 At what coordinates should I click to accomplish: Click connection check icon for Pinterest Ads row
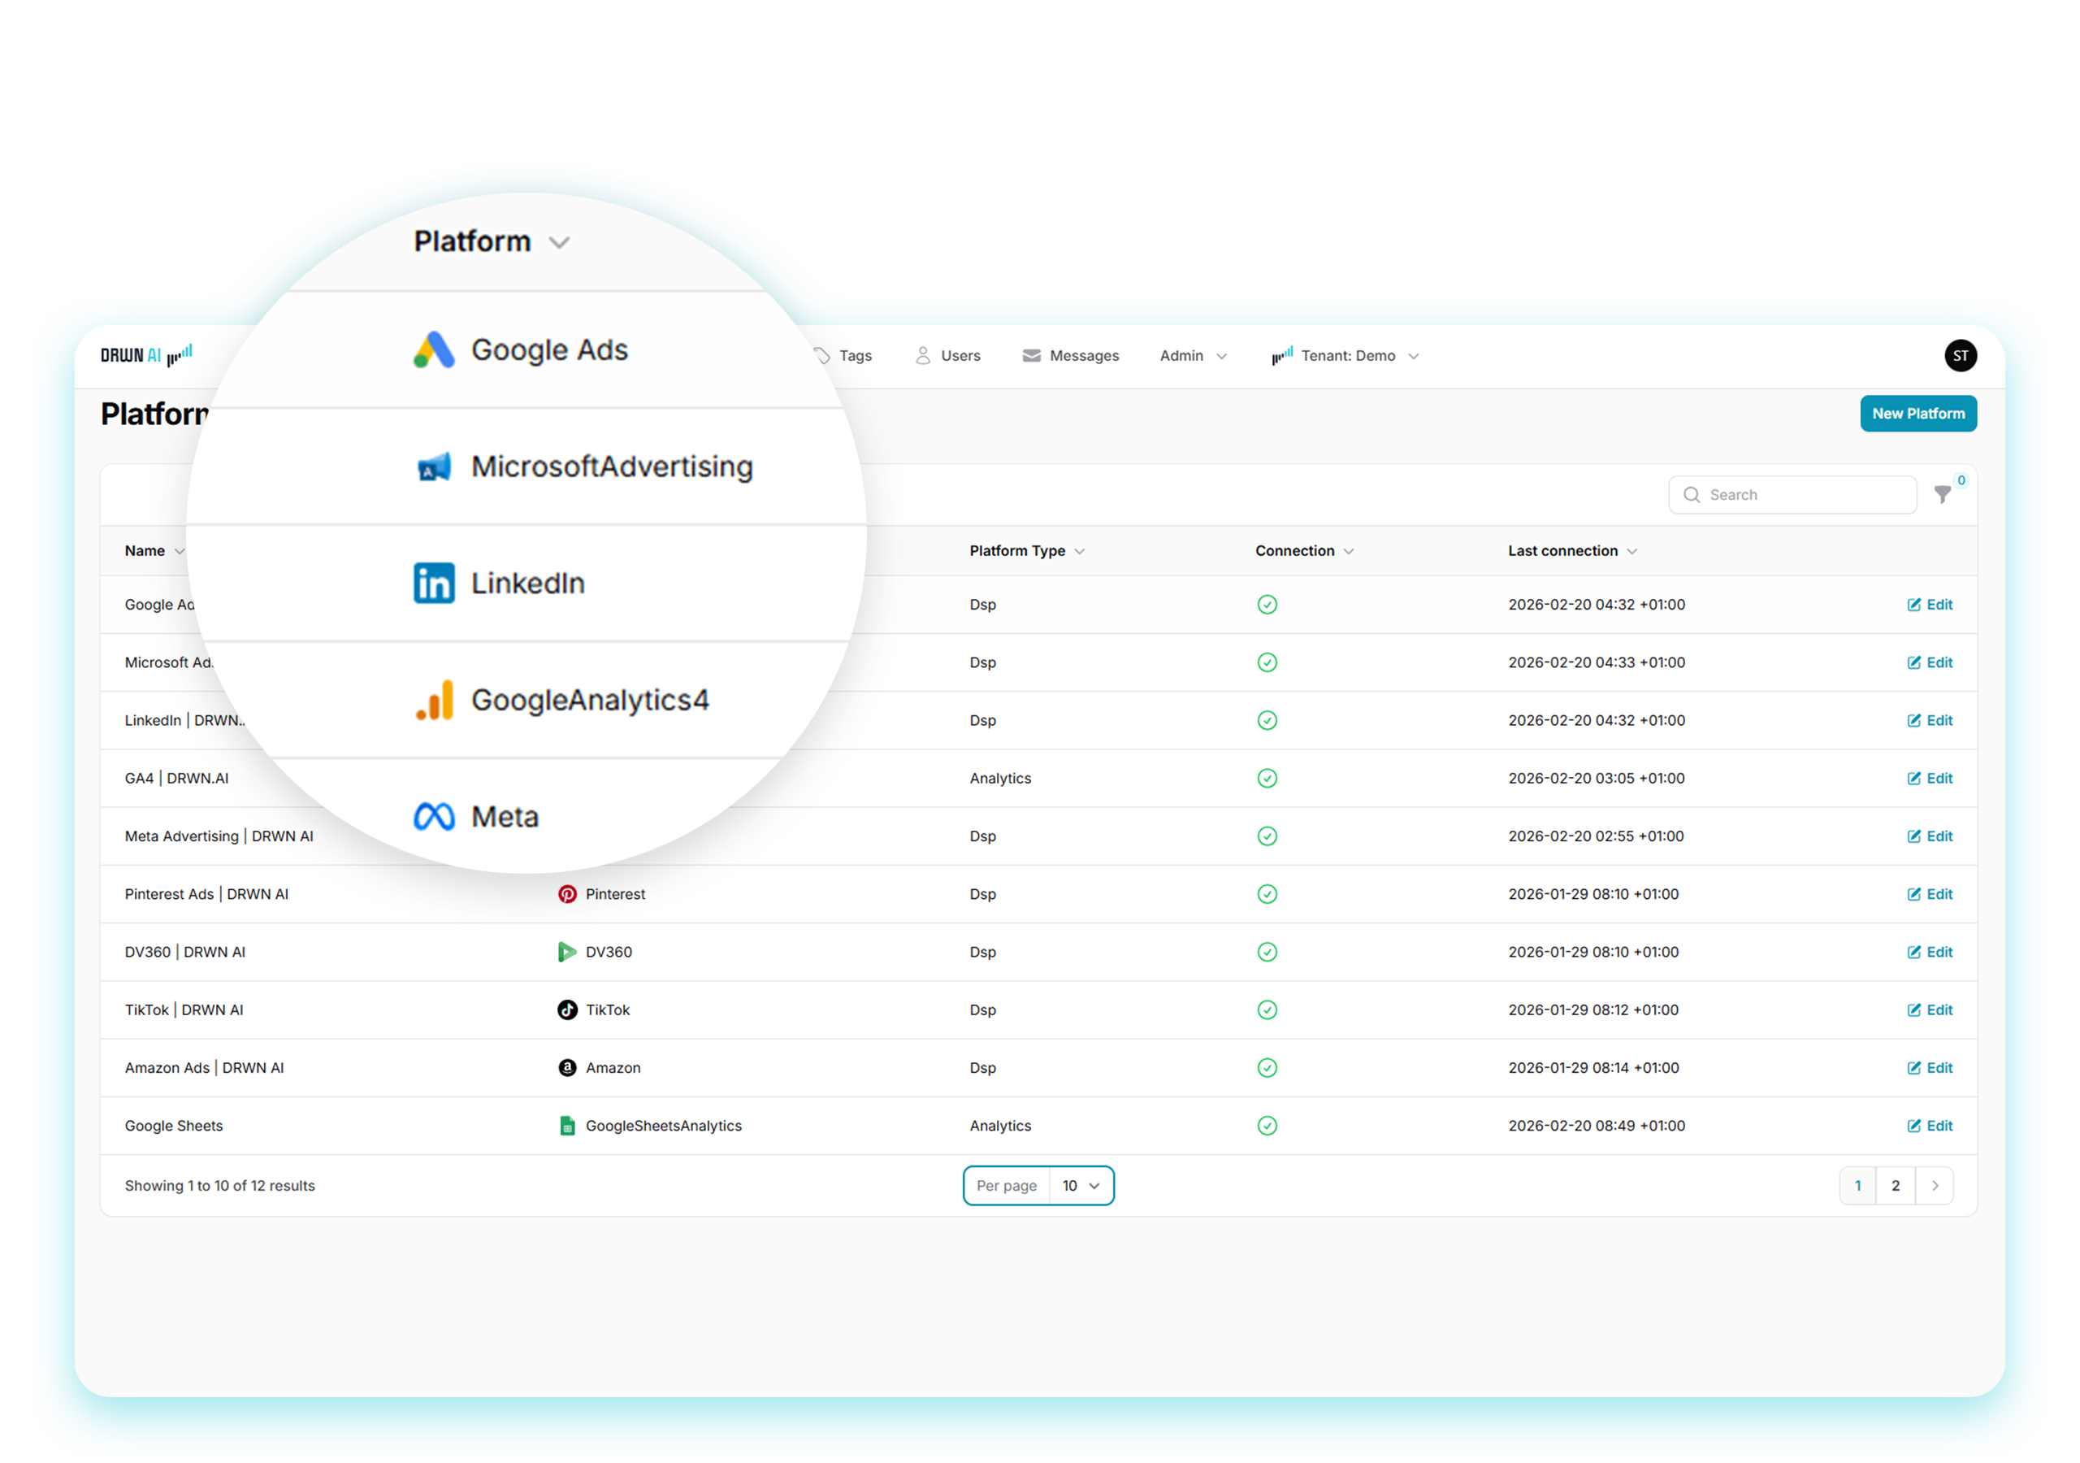(1267, 894)
